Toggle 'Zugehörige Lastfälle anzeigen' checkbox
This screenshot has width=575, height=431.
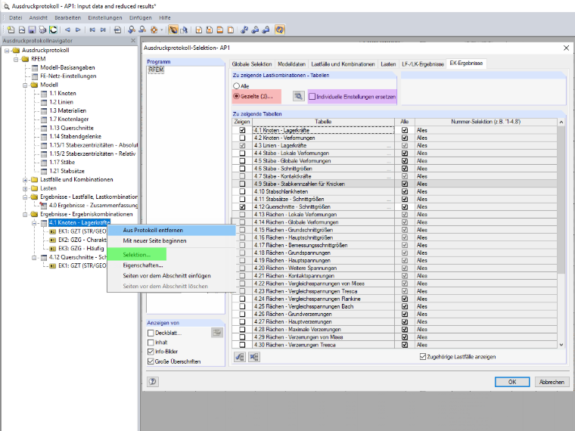coord(423,357)
